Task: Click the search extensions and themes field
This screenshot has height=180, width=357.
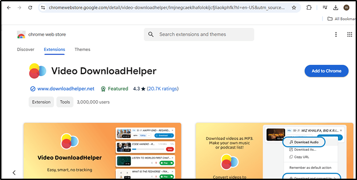Action: tap(204, 35)
